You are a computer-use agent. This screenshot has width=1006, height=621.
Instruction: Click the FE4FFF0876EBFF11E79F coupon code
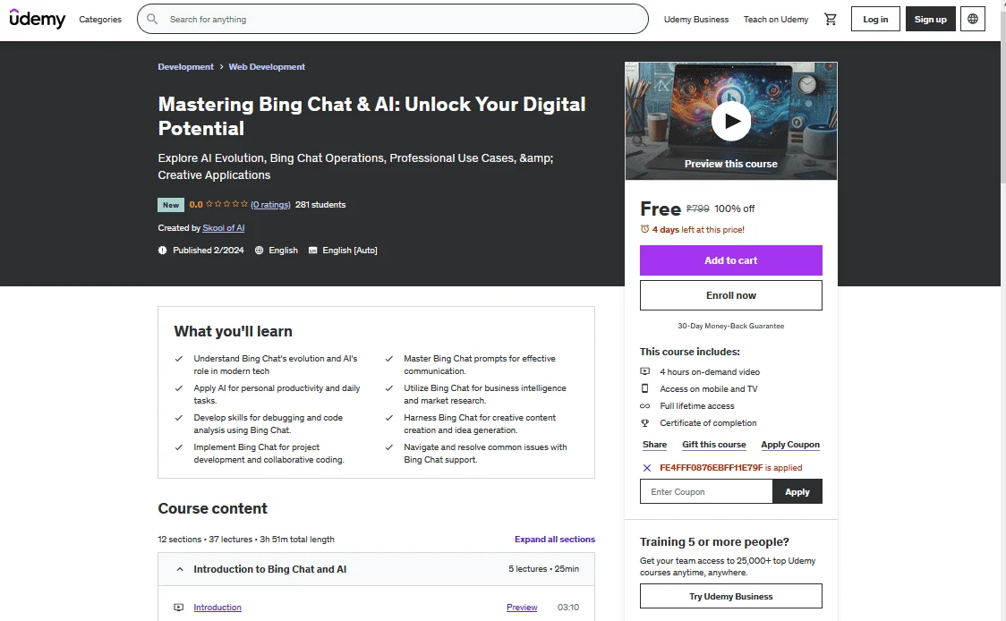pos(711,468)
